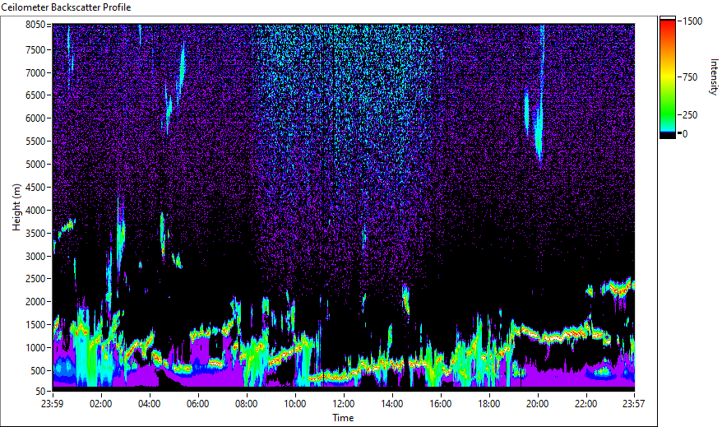Click the 0 intensity scale label

click(685, 134)
